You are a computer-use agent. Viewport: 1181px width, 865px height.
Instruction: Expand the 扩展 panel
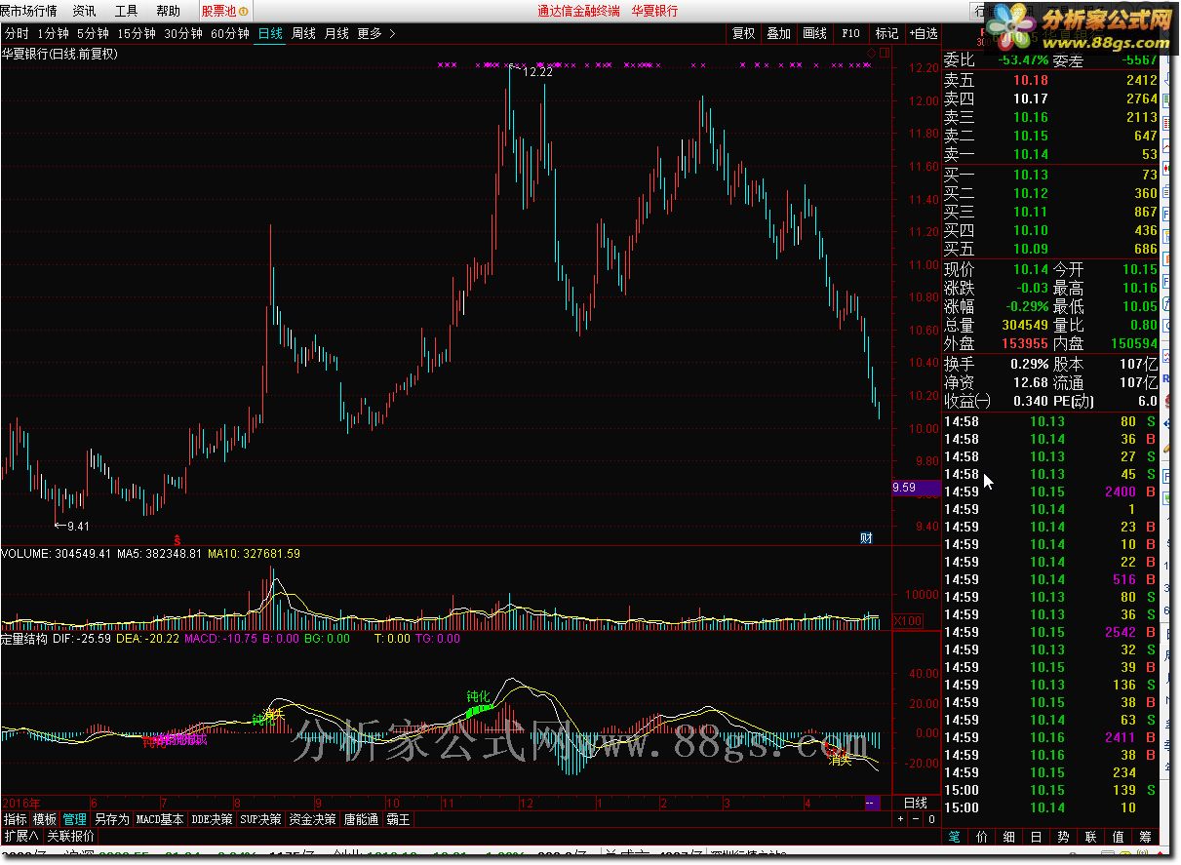[20, 836]
